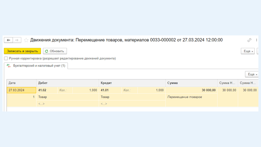Screen dimensions: 261x147
Task: Click the green refresh icon in Обновить
Action: click(x=46, y=51)
